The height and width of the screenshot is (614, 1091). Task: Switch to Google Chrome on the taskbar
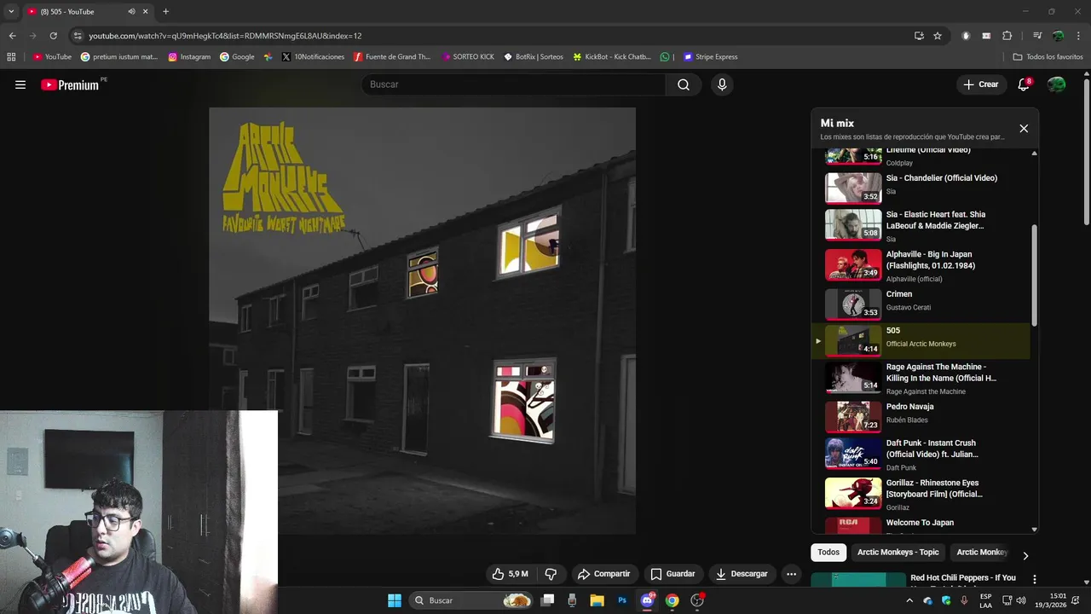coord(672,600)
